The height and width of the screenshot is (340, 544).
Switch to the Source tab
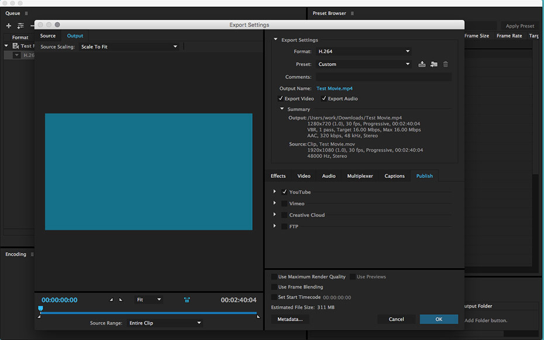coord(48,36)
